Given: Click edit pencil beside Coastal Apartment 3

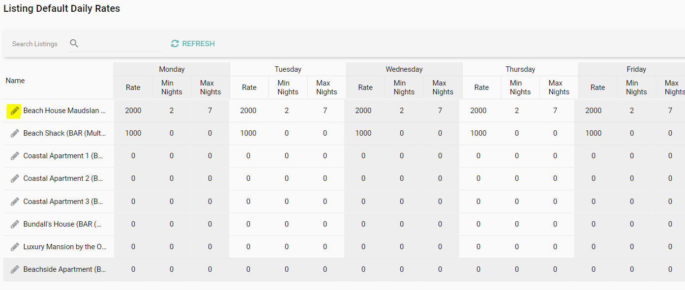Looking at the screenshot, I should click(15, 202).
